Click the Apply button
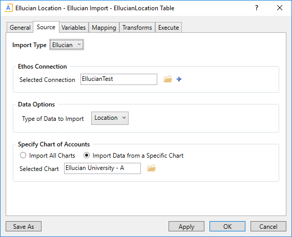The height and width of the screenshot is (237, 292). coord(186,226)
